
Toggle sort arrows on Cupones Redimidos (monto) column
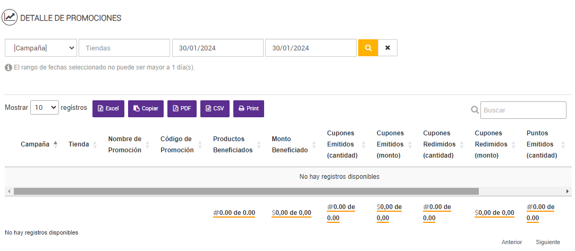[513, 145]
